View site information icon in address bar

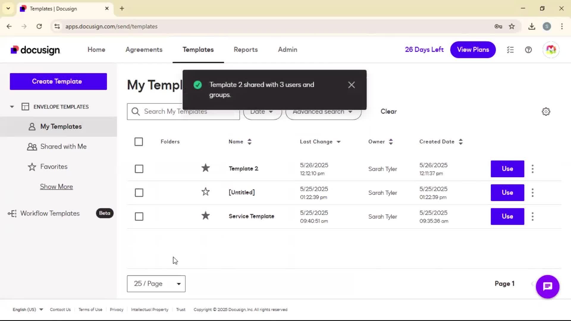[x=57, y=26]
